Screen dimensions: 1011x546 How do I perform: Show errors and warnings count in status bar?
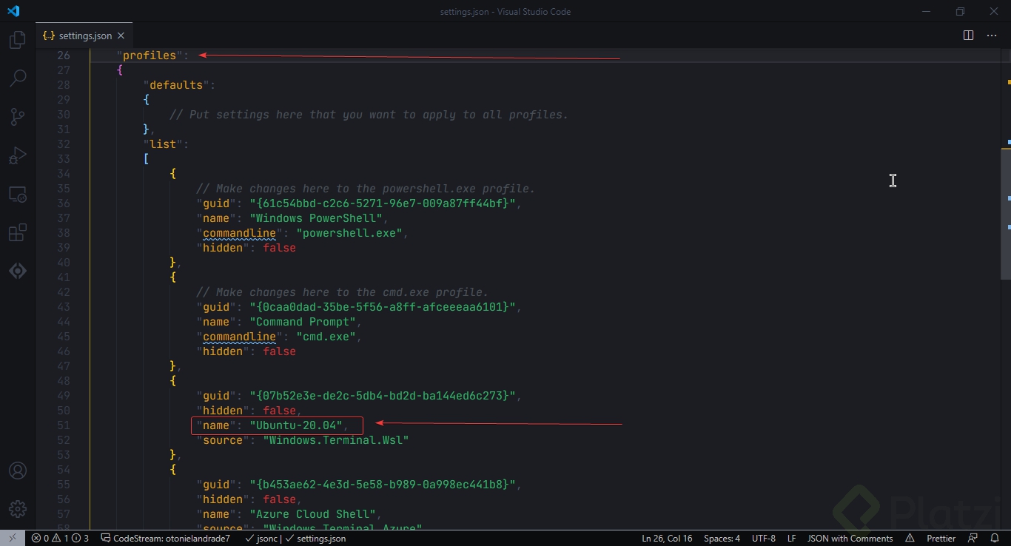pos(60,539)
